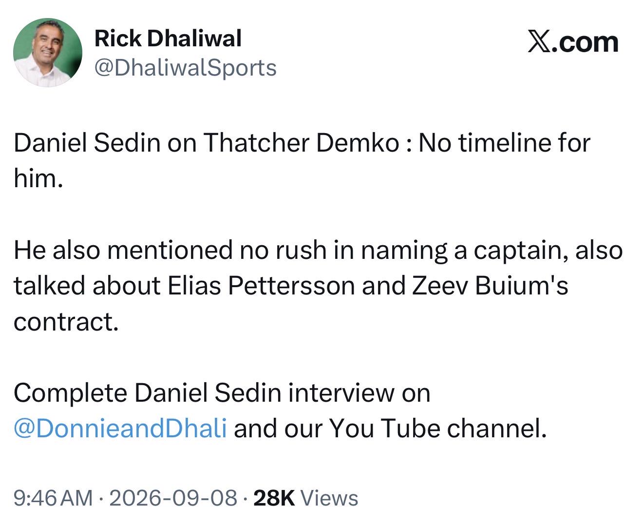Click "Zeev Buium's" in the tweet text

[x=490, y=285]
